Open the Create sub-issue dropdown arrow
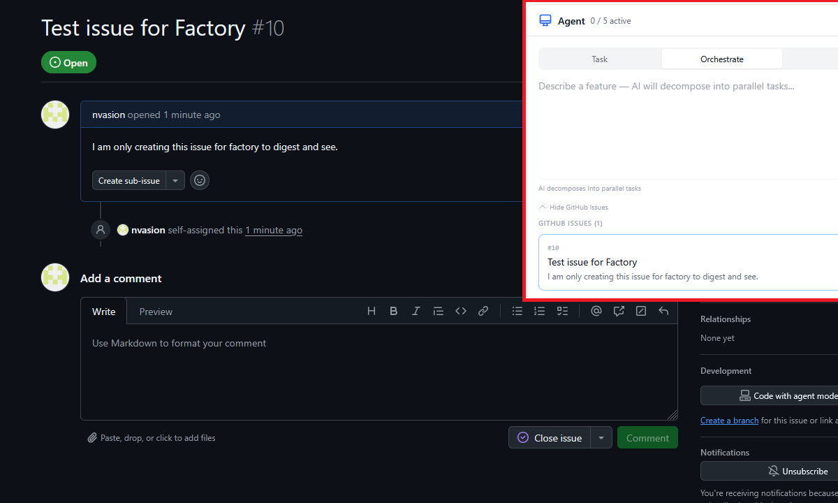 click(175, 180)
